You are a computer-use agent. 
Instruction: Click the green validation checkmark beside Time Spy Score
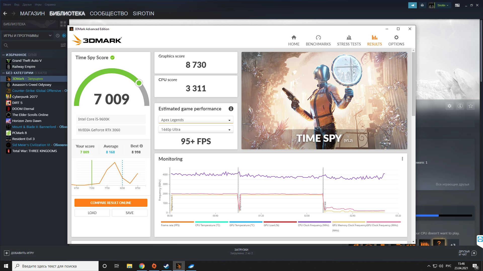point(112,57)
